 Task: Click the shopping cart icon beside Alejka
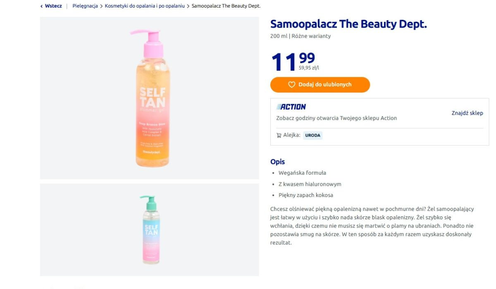[279, 135]
